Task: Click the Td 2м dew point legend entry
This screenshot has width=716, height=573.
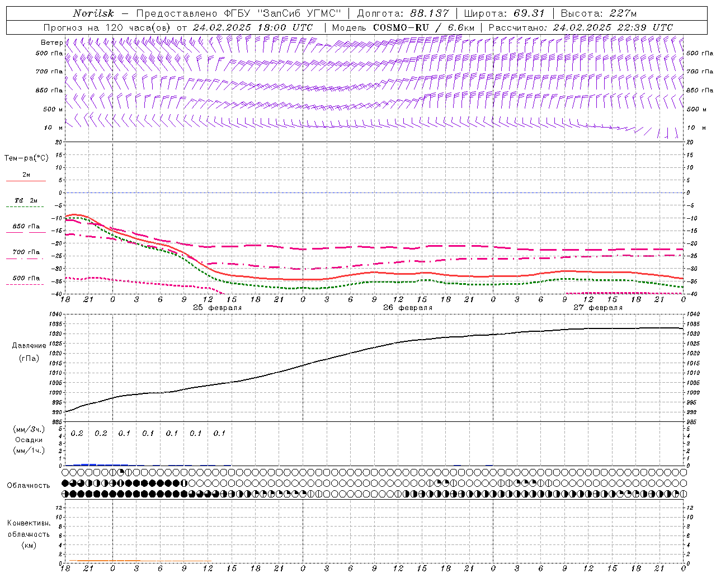Action: point(26,200)
